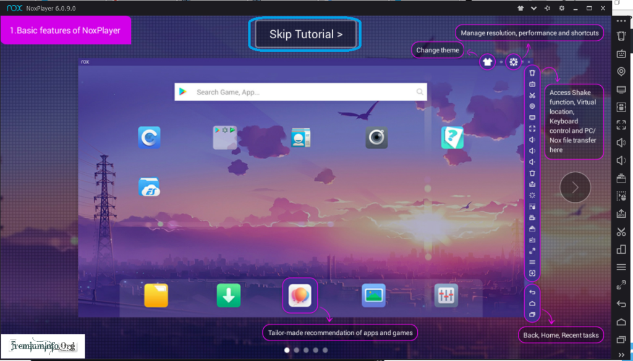Expand the title bar dropdown chevron
633x361 pixels.
(x=533, y=8)
